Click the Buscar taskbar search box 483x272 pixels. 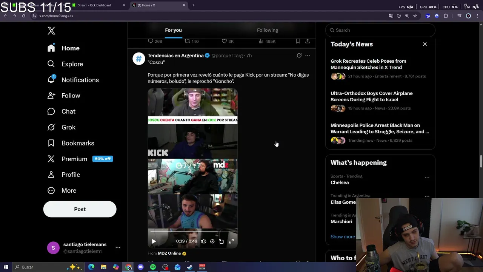click(x=49, y=267)
